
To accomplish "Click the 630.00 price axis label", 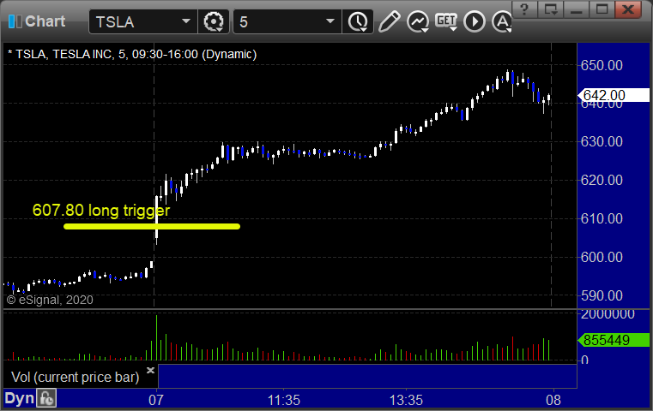I will 602,142.
